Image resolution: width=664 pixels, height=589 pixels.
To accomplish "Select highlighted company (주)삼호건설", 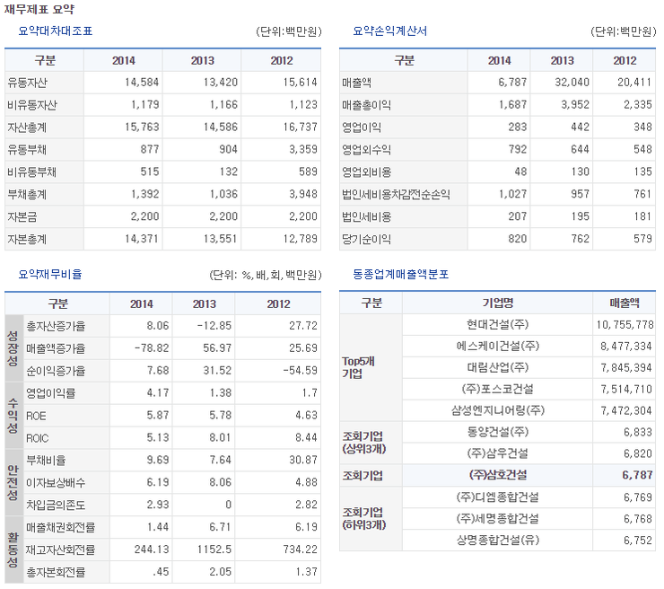I will [498, 476].
